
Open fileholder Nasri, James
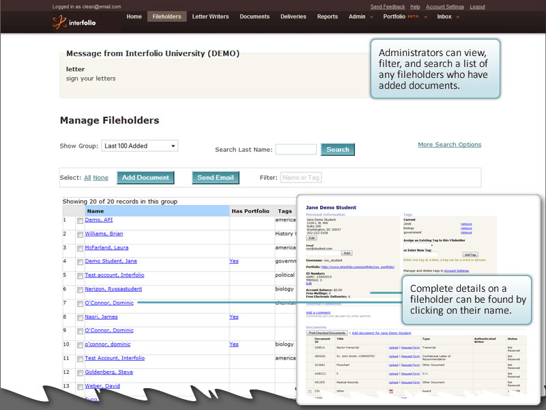(101, 317)
